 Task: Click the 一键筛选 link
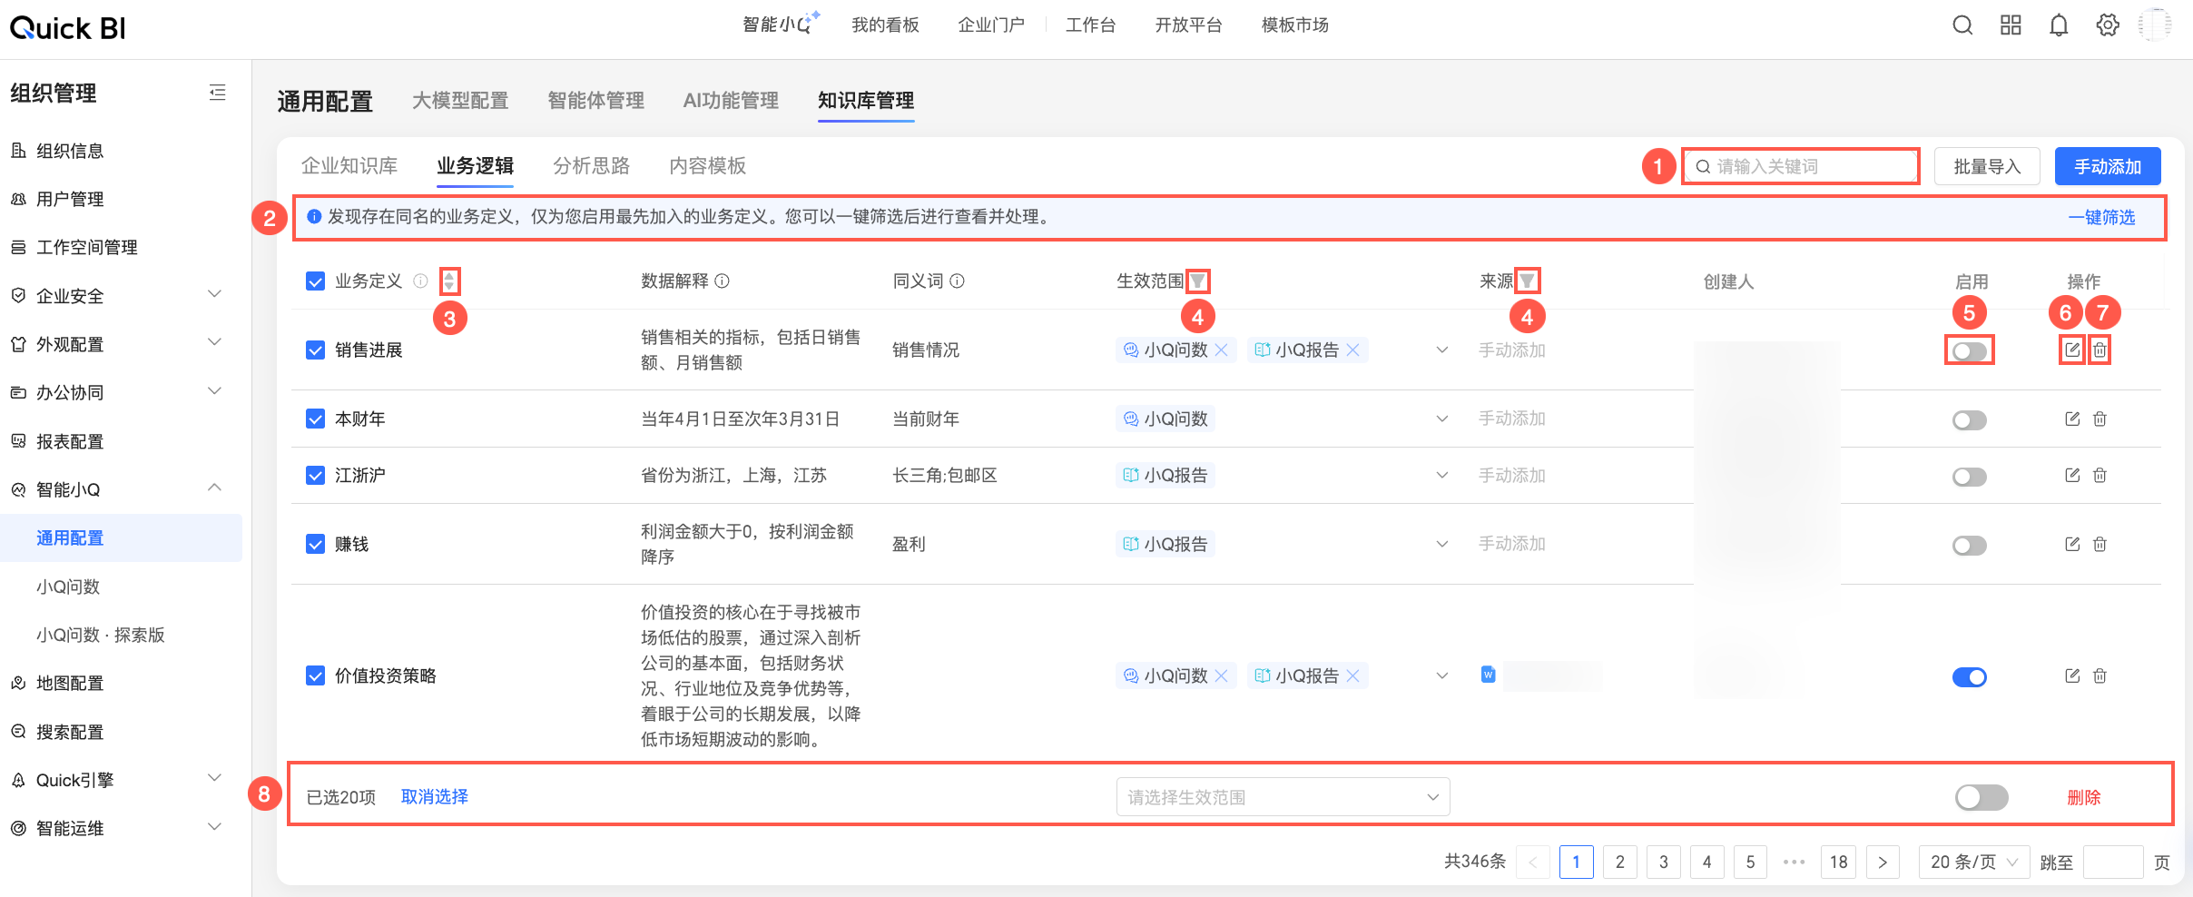[x=2101, y=218]
